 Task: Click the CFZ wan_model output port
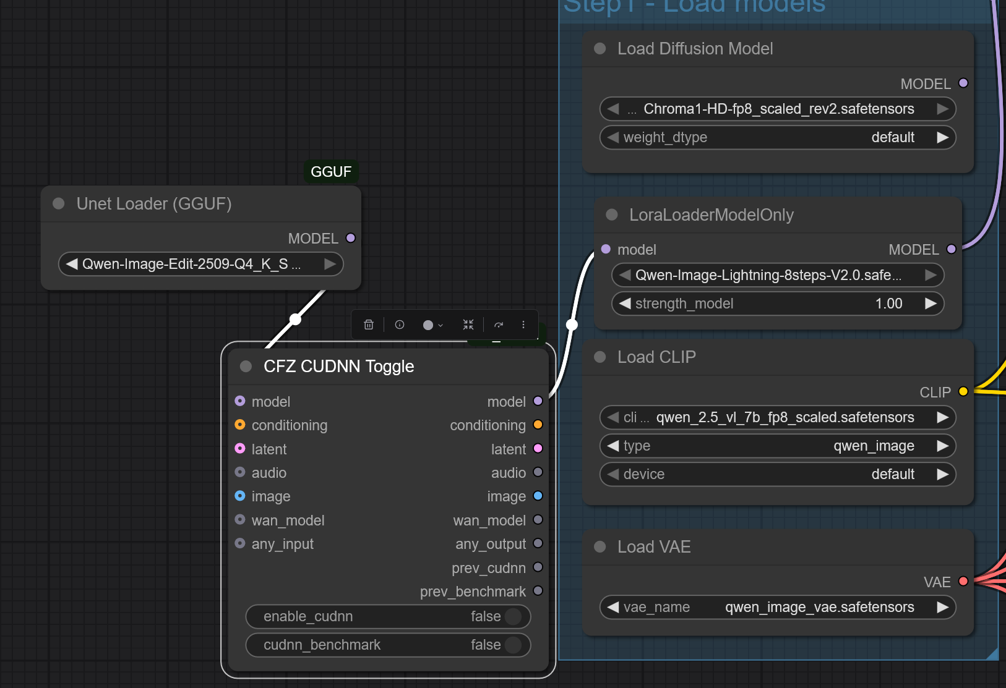coord(538,519)
